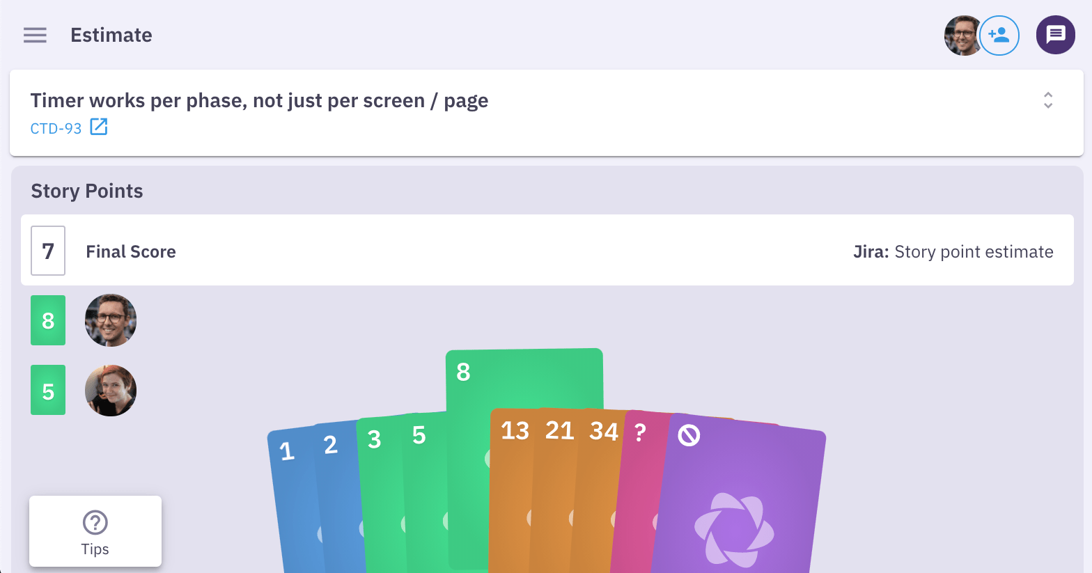Screen dimensions: 1092x573
Task: Select the 1 card in the deck
Action: click(287, 451)
